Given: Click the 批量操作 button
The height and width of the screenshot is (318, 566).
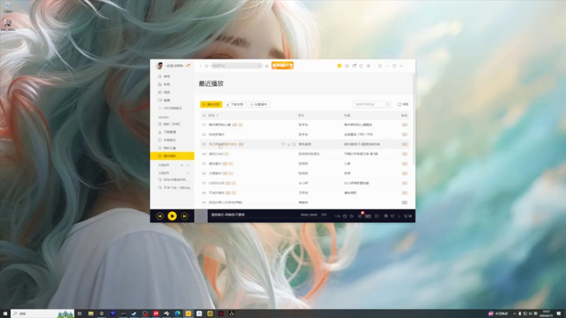Looking at the screenshot, I should click(x=259, y=104).
